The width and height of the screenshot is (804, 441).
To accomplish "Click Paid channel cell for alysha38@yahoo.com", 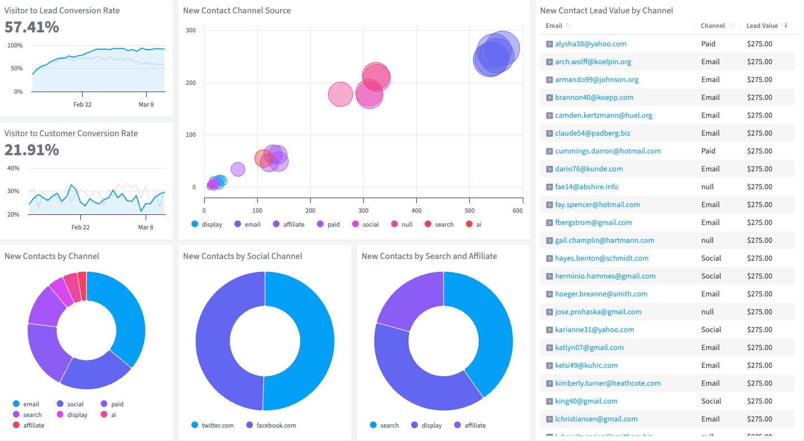I will 708,44.
